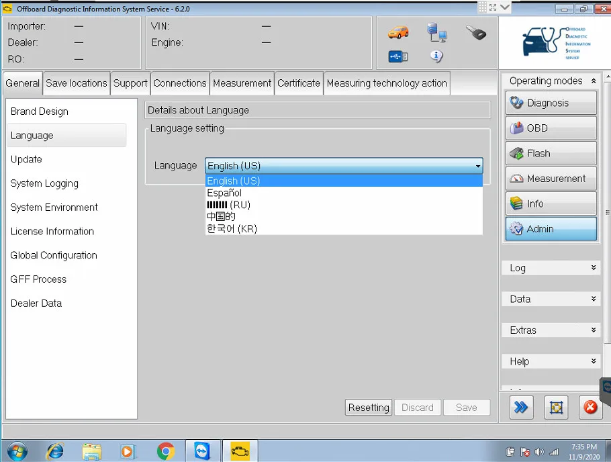This screenshot has width=611, height=462.
Task: Choose the (RU) language option
Action: [x=344, y=205]
